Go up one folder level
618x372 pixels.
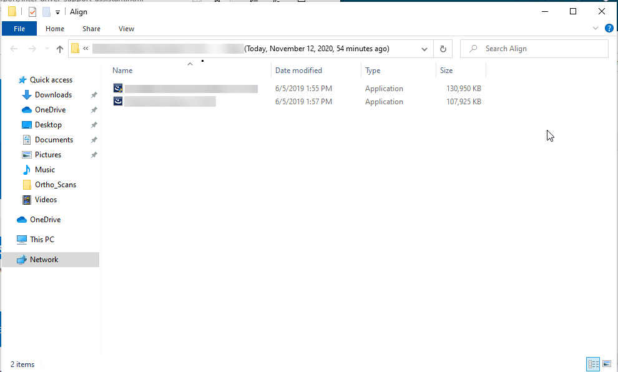tap(59, 49)
